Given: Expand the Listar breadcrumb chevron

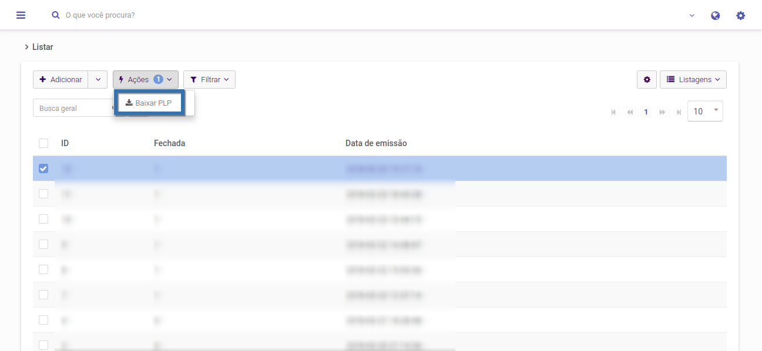Looking at the screenshot, I should (x=27, y=47).
